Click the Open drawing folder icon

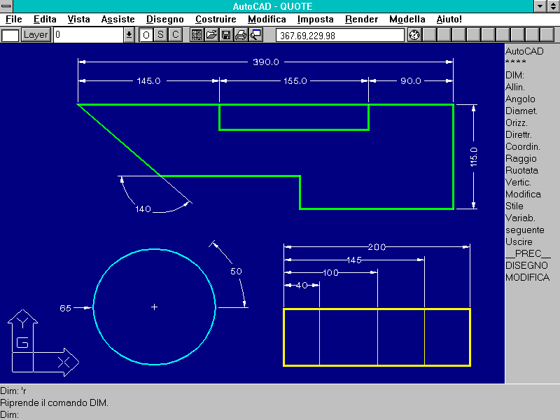(x=211, y=35)
